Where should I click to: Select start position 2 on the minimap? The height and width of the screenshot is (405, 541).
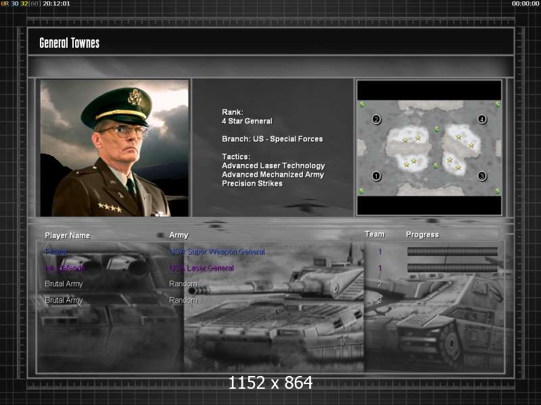pos(376,119)
